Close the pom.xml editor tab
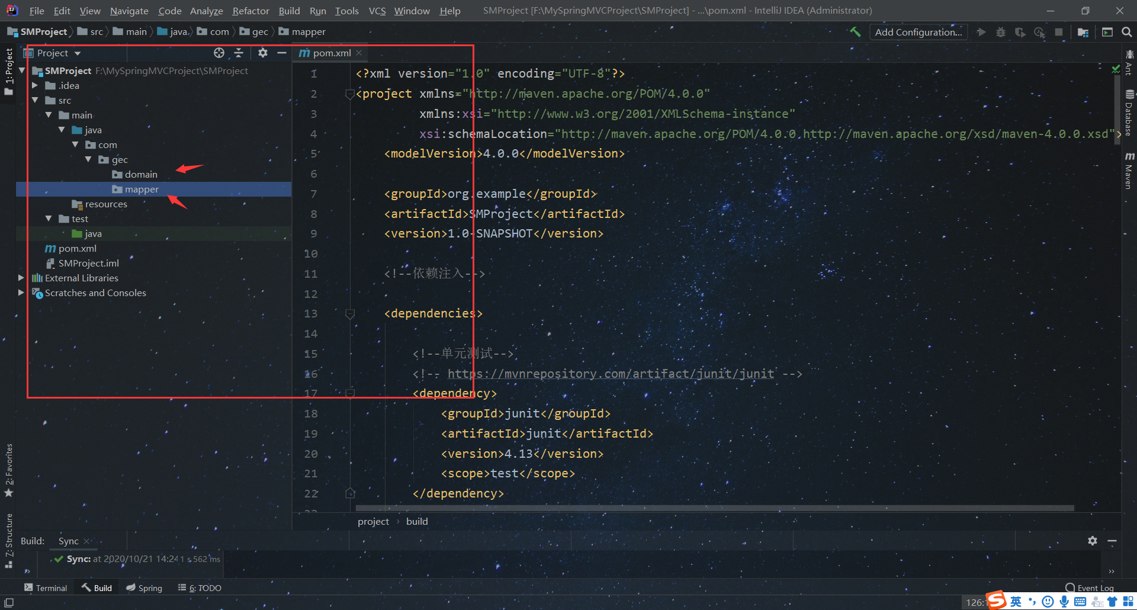Screen dimensions: 1137x610 tap(359, 53)
